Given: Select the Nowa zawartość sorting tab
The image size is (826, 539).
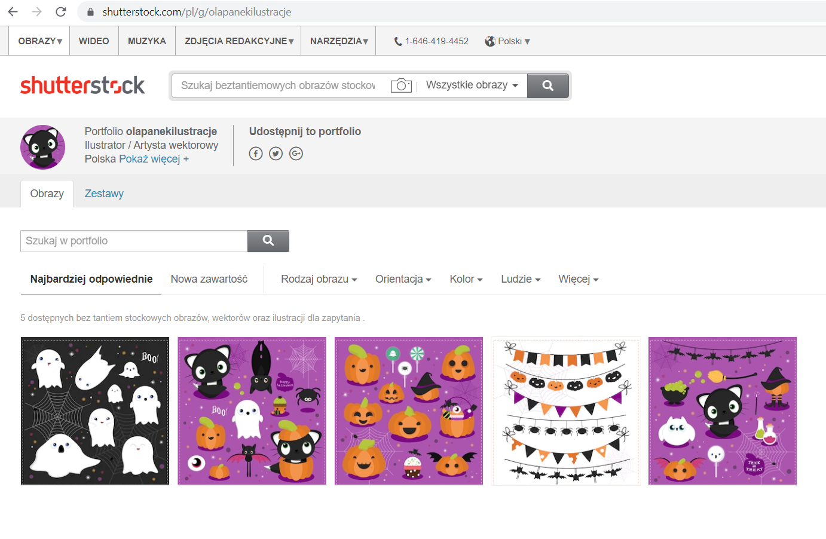Looking at the screenshot, I should click(x=209, y=279).
